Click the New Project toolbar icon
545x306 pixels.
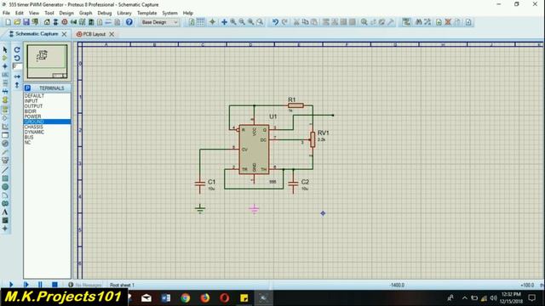point(8,22)
